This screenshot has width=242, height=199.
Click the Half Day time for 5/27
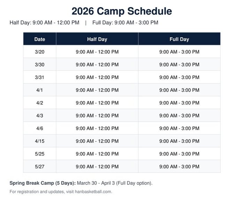pyautogui.click(x=97, y=166)
